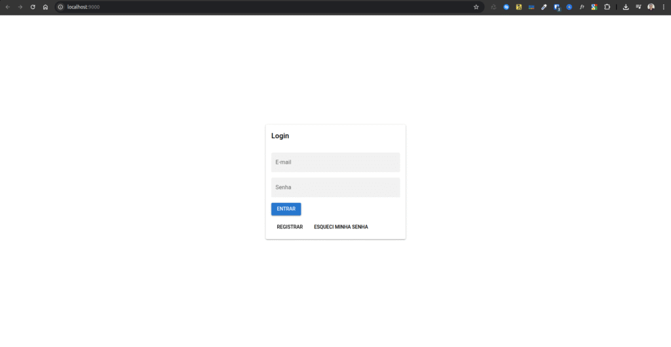Click the grayed-out recycle extension icon
This screenshot has height=347, width=671.
click(493, 7)
